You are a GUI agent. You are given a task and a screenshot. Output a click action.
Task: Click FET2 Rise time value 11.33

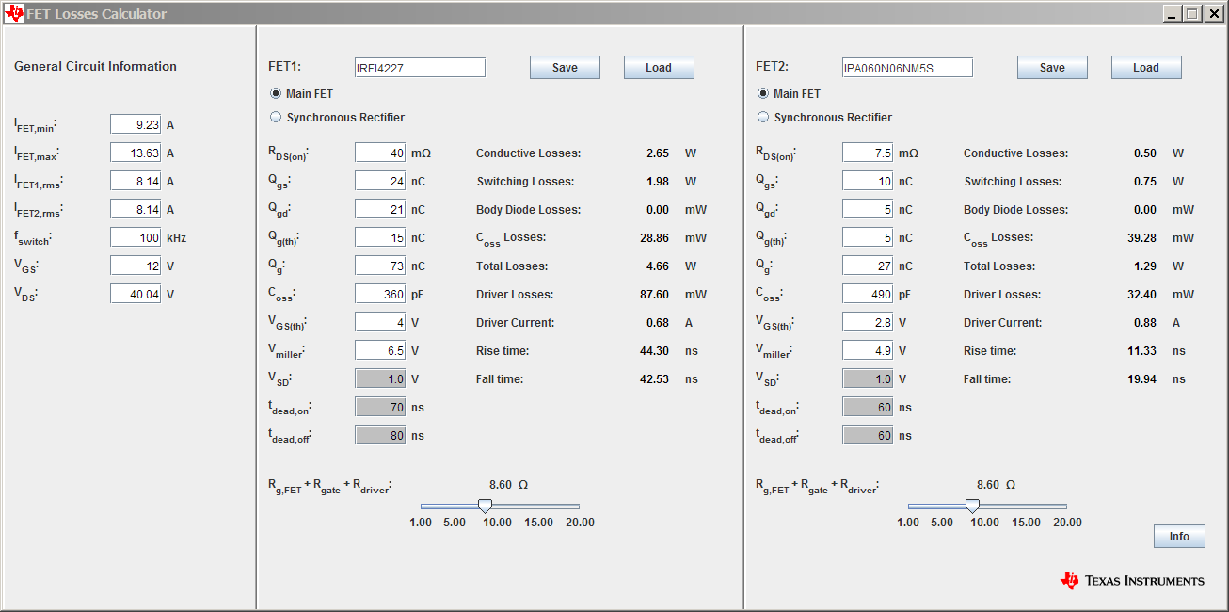coord(1141,351)
